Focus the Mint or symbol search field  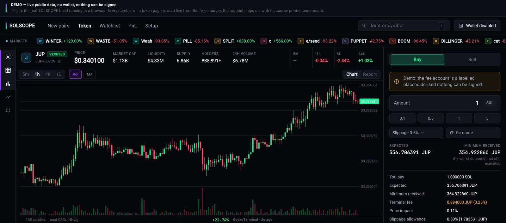(404, 26)
